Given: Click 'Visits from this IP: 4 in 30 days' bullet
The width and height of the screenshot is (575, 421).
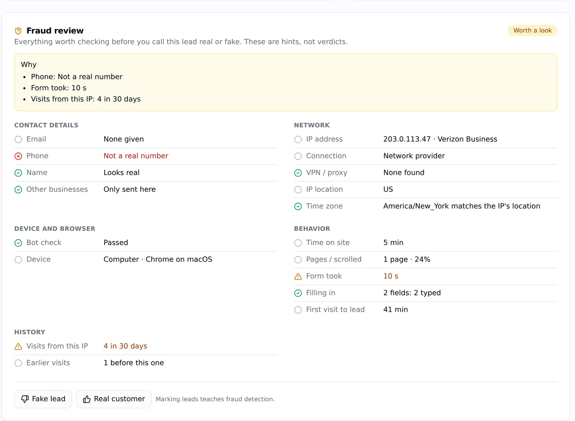Looking at the screenshot, I should 86,99.
